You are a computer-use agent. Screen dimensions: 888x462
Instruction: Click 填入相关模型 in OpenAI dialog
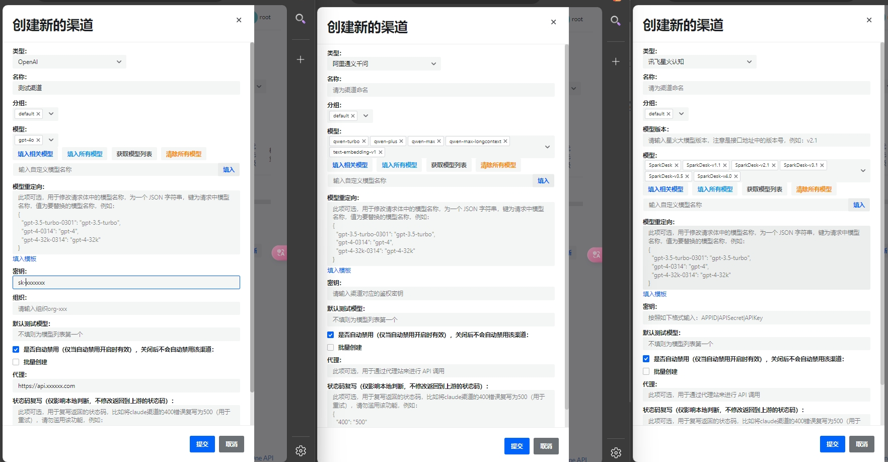(x=35, y=154)
